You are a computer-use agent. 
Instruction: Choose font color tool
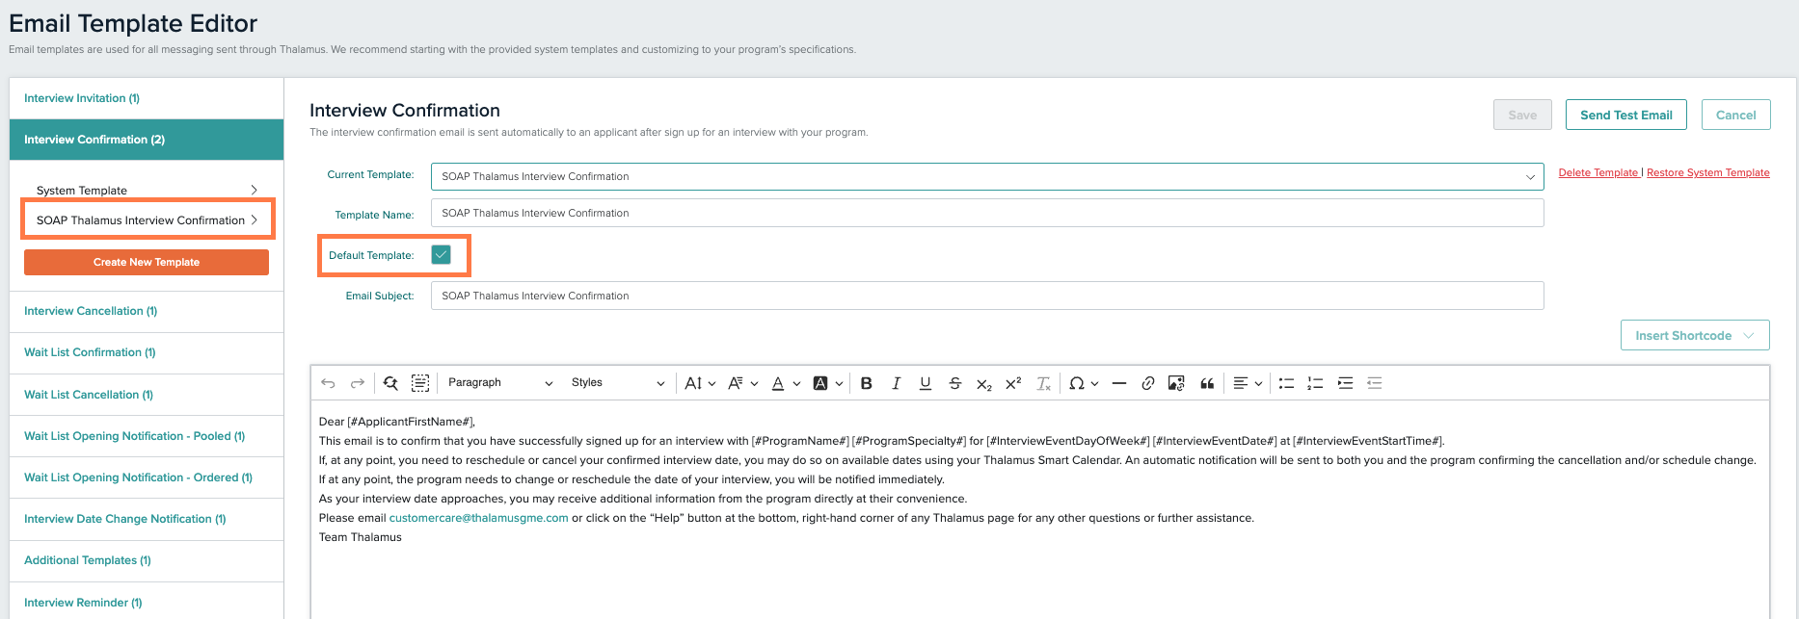778,383
